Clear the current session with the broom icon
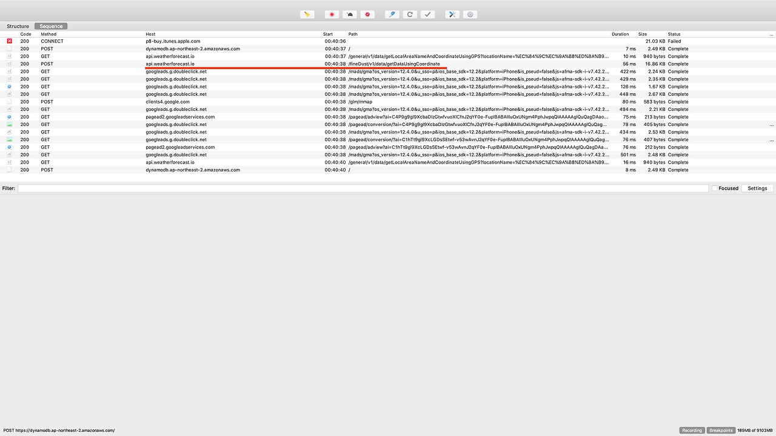 tap(307, 14)
